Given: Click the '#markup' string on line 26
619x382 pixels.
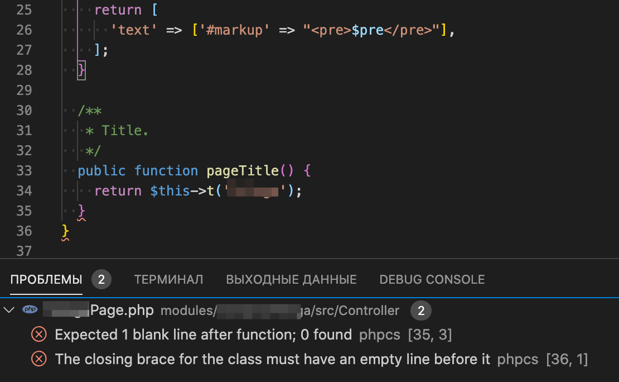Looking at the screenshot, I should pos(234,30).
